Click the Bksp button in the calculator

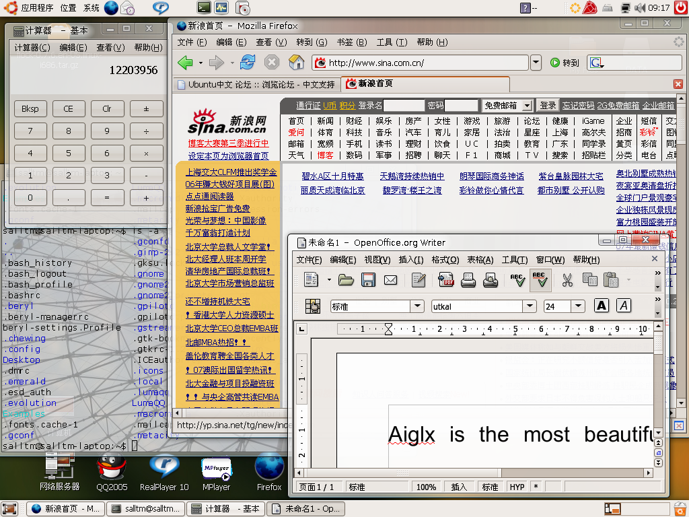click(x=30, y=108)
